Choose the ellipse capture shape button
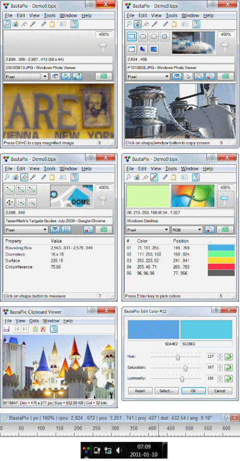Viewport: 240px width, 461px height. [154, 36]
